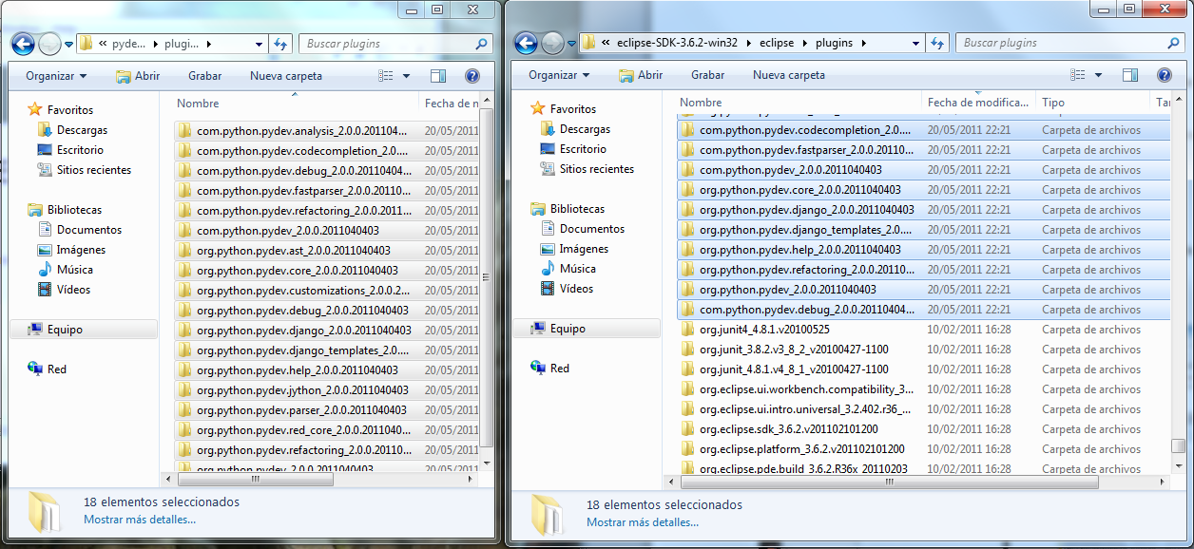Open the Organizar dropdown in the right window
Image resolution: width=1194 pixels, height=549 pixels.
(x=559, y=75)
